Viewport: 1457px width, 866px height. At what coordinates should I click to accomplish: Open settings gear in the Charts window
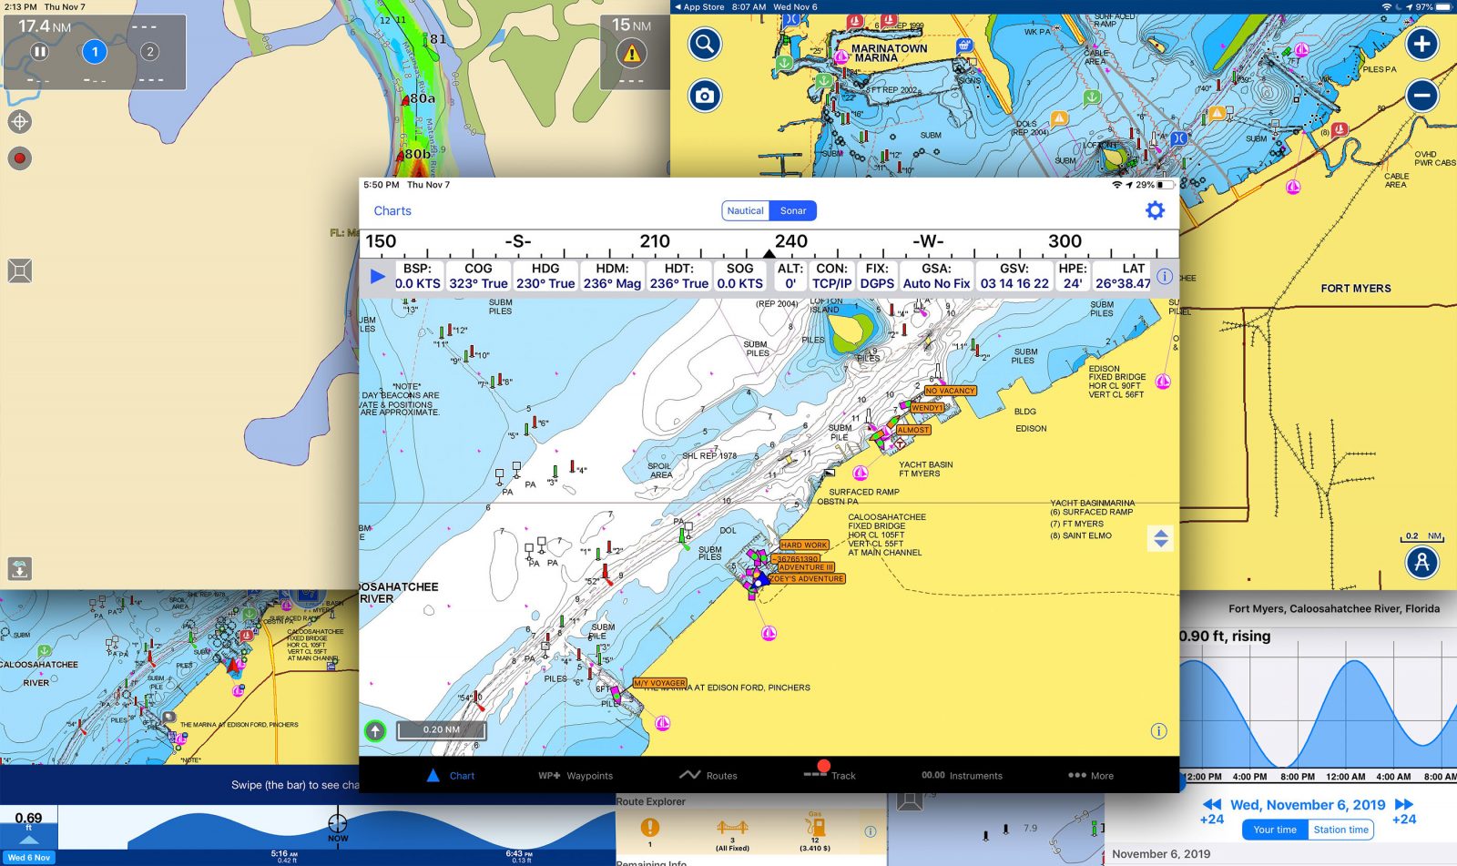tap(1155, 210)
